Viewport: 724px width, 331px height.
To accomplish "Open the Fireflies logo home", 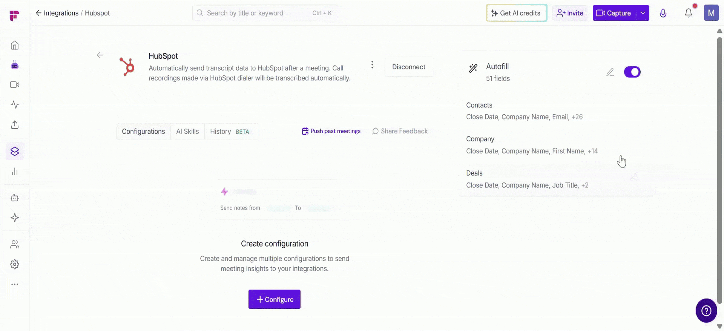I will (x=14, y=15).
